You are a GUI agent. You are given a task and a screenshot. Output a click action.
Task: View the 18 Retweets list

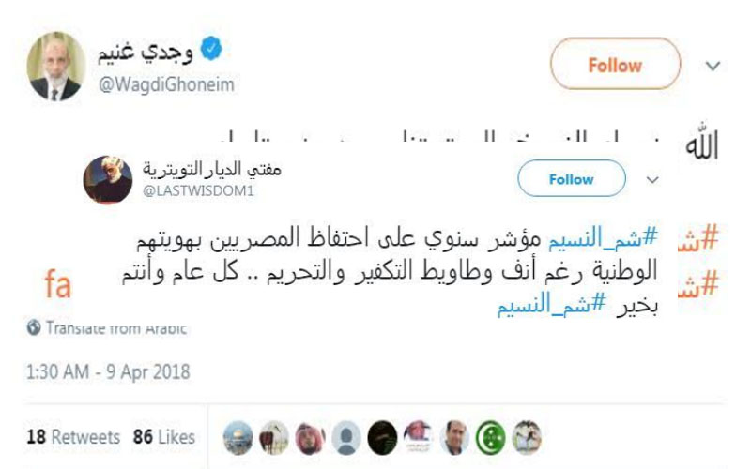(73, 437)
